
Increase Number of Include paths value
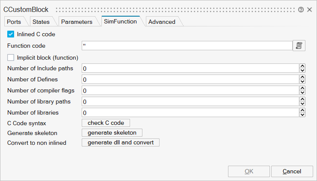coord(302,66)
